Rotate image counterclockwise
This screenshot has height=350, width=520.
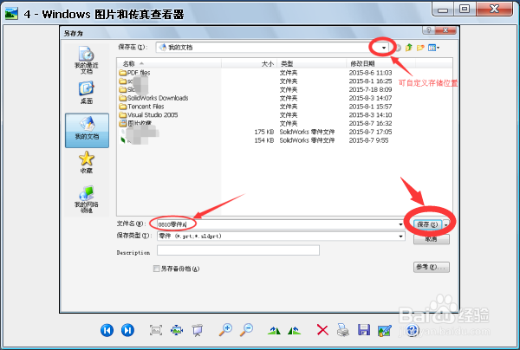(294, 330)
